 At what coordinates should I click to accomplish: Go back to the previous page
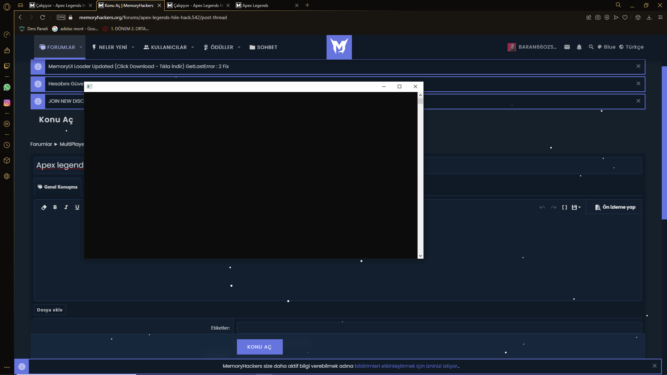click(20, 17)
